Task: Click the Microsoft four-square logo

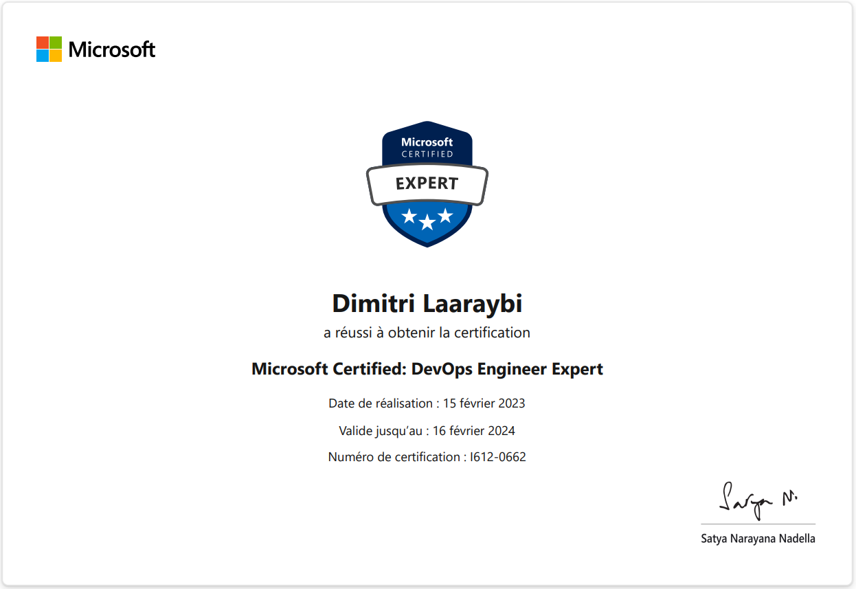Action: click(x=49, y=49)
